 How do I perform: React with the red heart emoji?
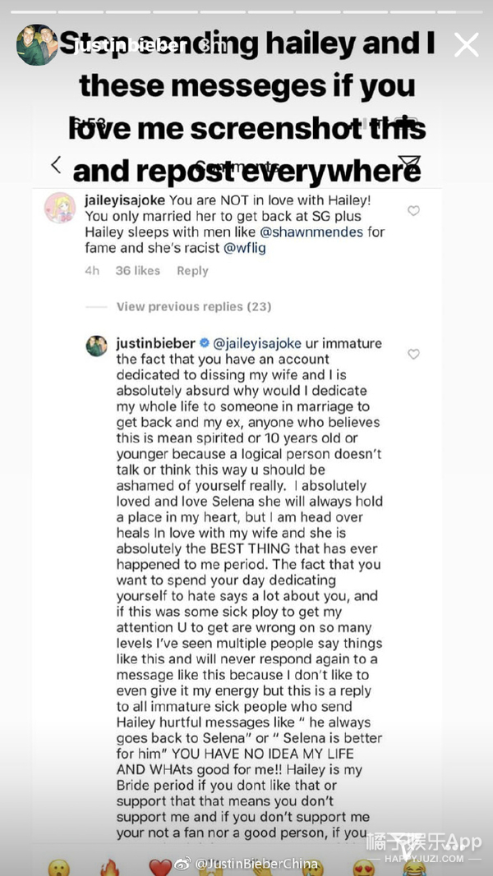160,867
